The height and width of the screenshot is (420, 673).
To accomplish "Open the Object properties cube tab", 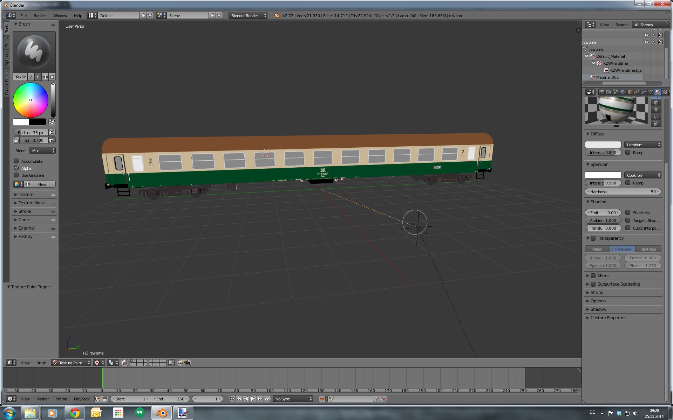I will (630, 92).
